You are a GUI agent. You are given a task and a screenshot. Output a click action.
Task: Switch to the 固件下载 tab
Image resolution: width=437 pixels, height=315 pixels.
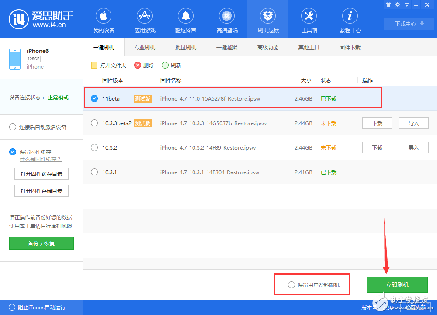coord(350,47)
